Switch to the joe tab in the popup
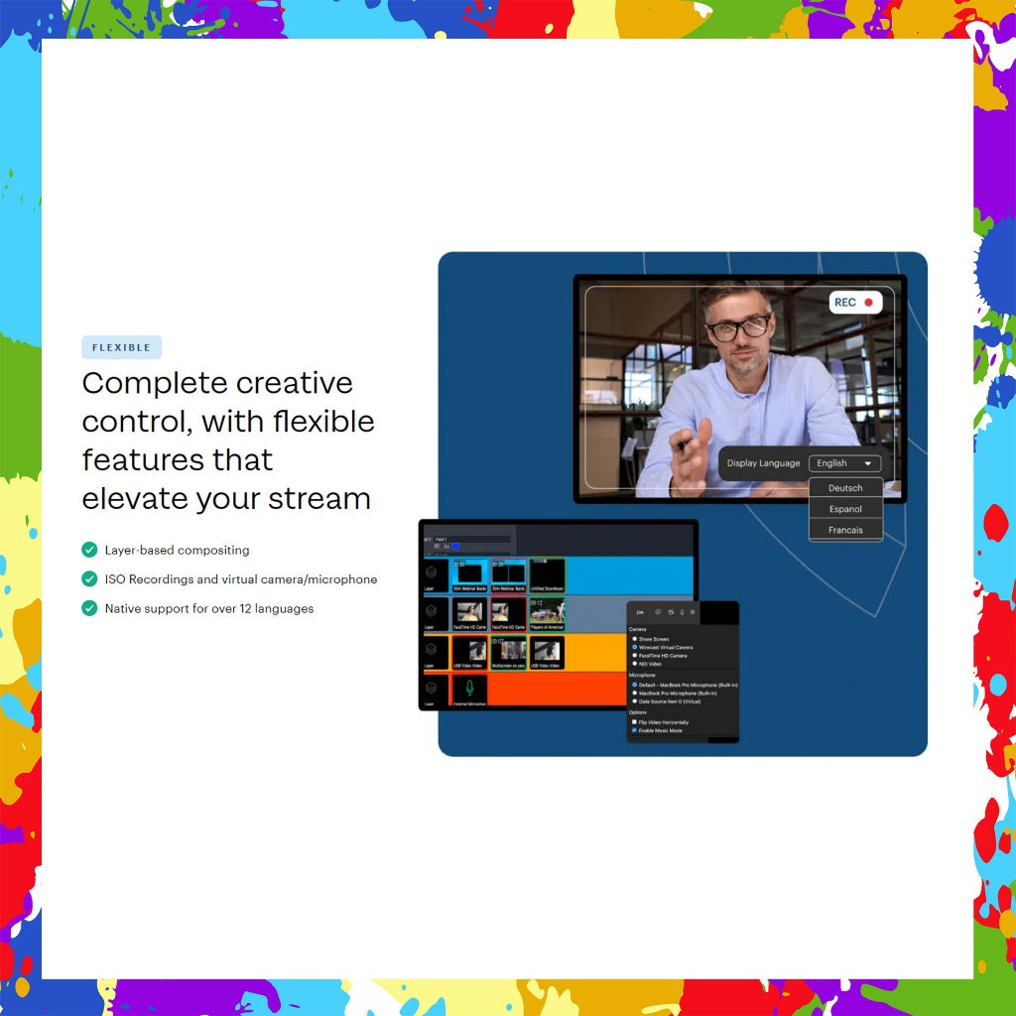Image resolution: width=1016 pixels, height=1016 pixels. pos(640,612)
